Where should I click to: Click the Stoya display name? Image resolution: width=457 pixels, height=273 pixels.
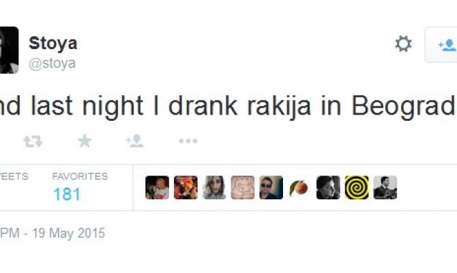point(53,43)
